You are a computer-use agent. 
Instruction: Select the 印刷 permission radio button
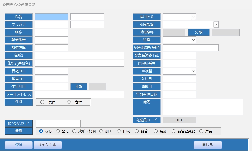[x=119, y=131]
